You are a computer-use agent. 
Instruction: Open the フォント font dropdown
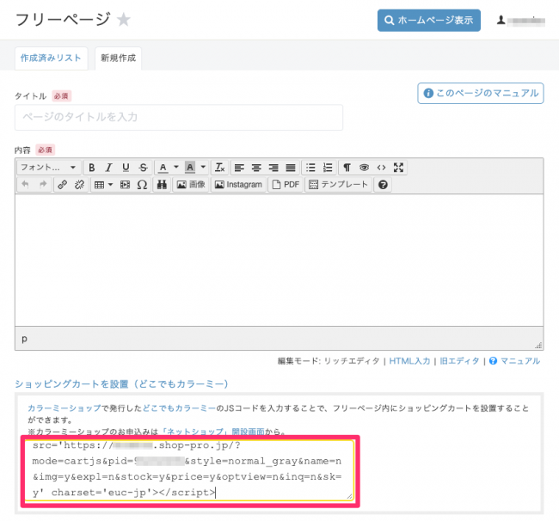pyautogui.click(x=48, y=168)
